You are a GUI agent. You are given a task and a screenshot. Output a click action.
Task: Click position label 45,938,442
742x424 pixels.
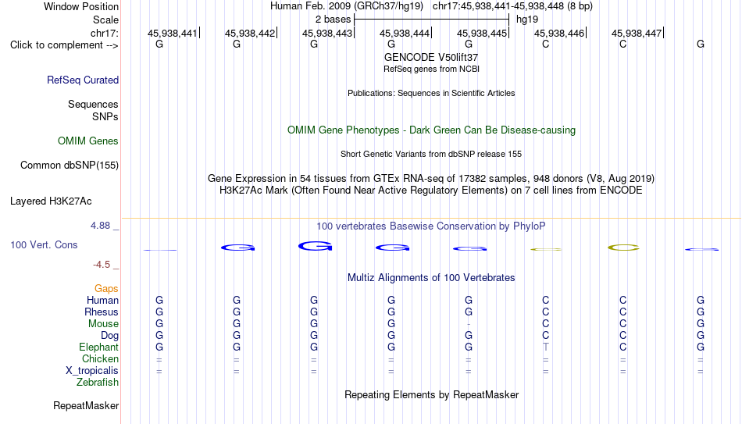250,33
